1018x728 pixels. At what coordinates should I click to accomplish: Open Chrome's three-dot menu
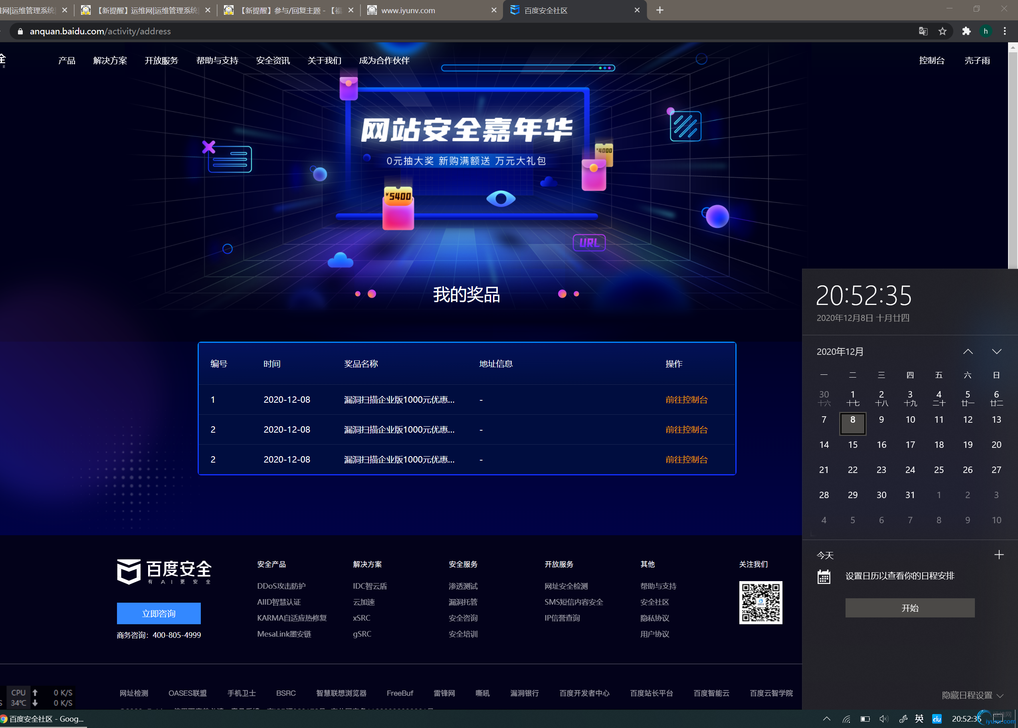(1004, 32)
